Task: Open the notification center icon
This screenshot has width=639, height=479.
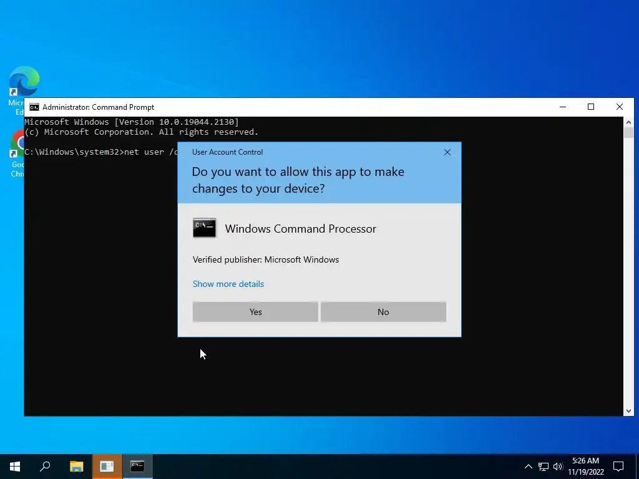Action: click(x=618, y=467)
